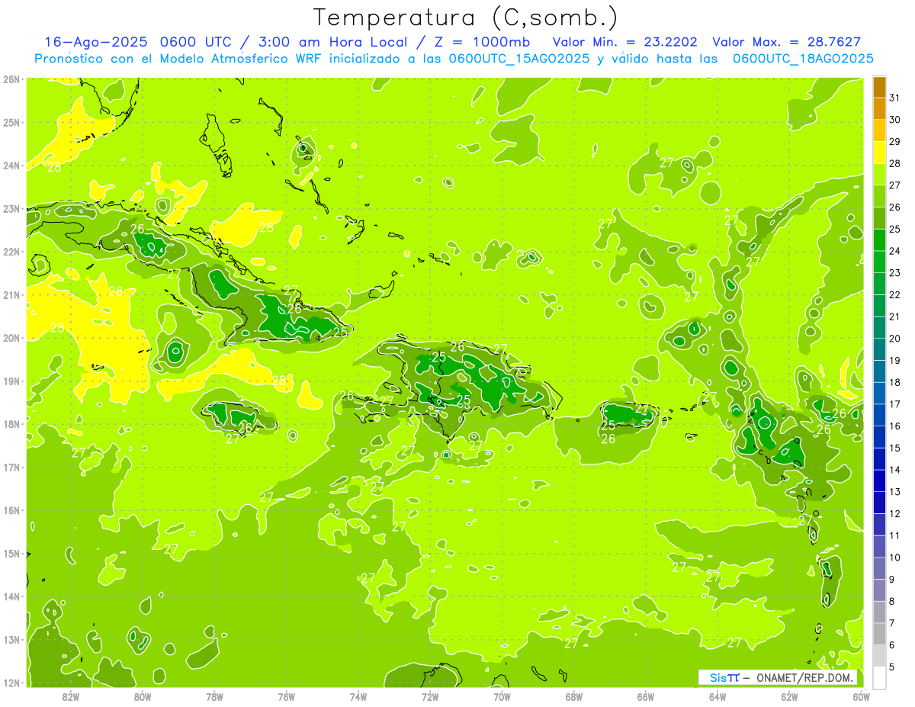Click the golden swatch between 29 and 30
Screen dimensions: 915x707
(x=879, y=130)
